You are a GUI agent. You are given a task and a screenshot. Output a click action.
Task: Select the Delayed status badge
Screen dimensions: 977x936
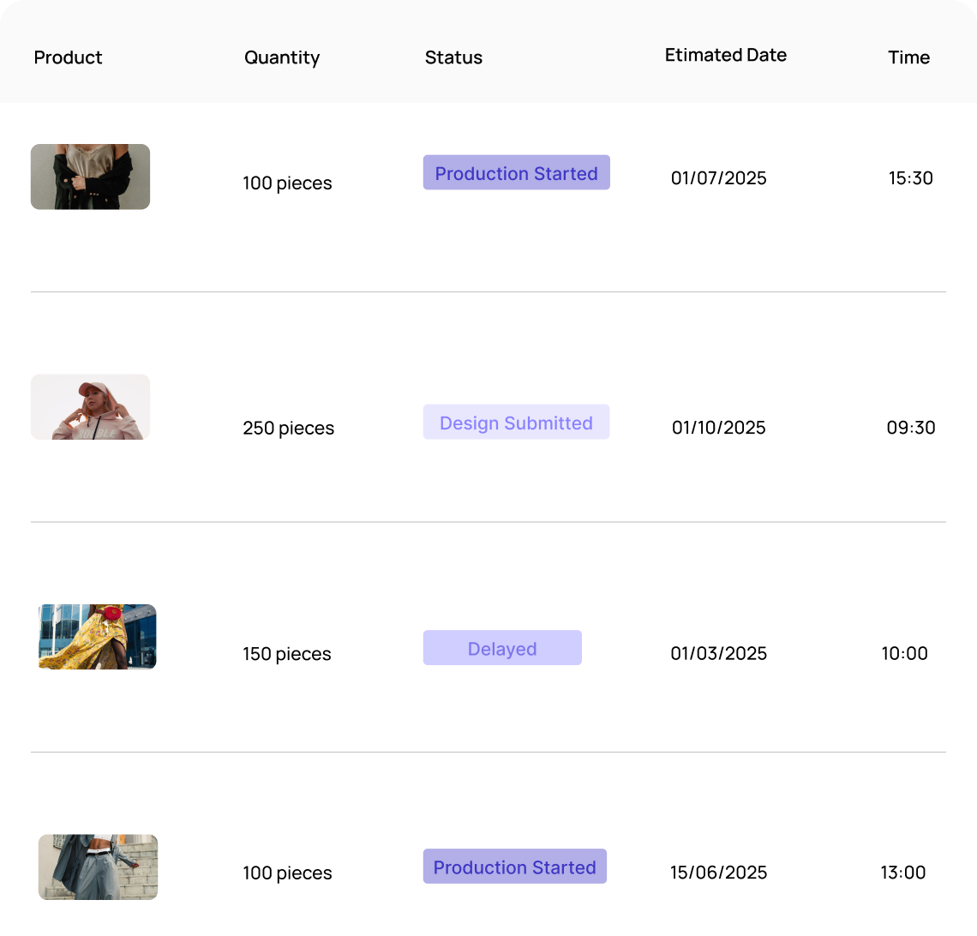pyautogui.click(x=502, y=649)
